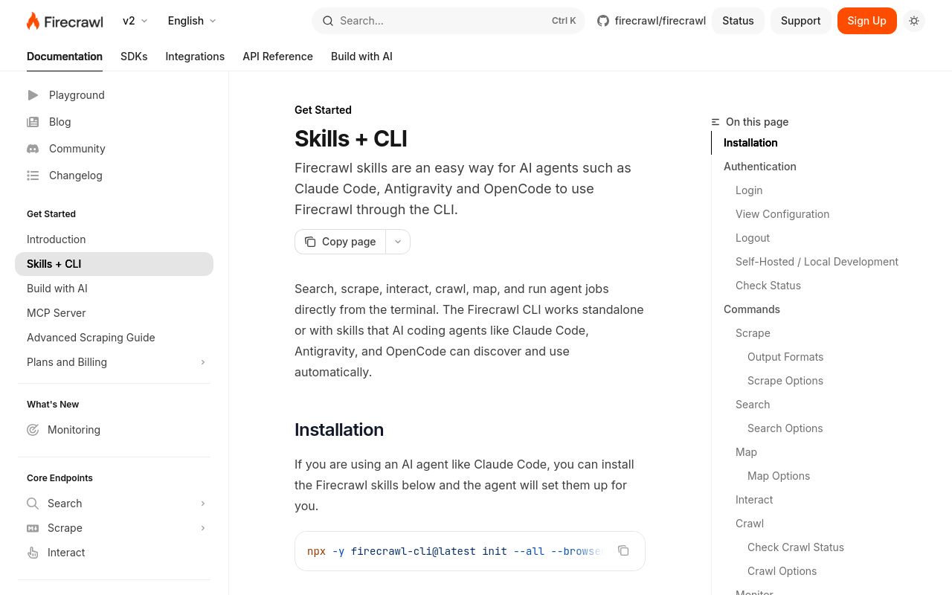Expand Plans and Billing chevron
Screen dimensions: 952x595
203,362
